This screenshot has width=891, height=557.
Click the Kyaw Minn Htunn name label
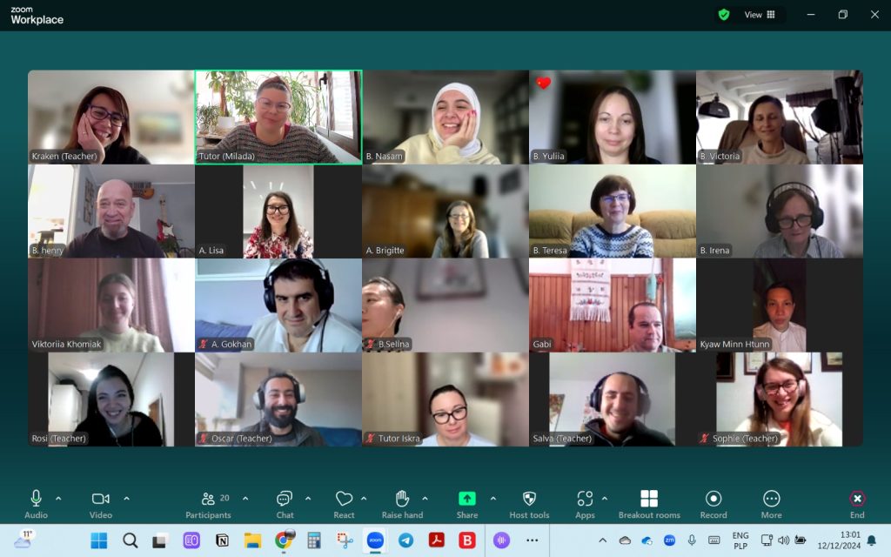734,344
